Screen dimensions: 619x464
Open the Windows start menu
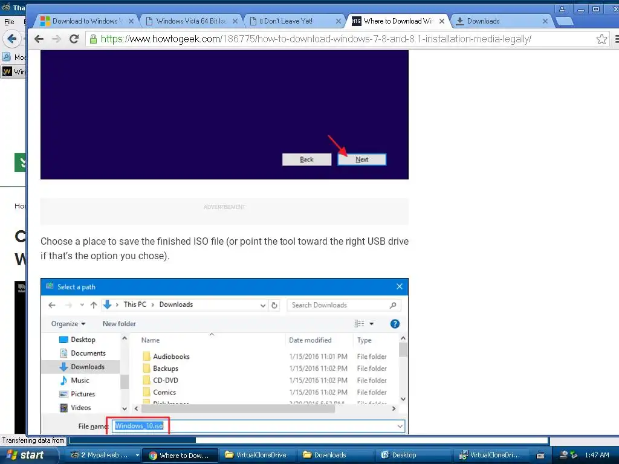coord(28,455)
